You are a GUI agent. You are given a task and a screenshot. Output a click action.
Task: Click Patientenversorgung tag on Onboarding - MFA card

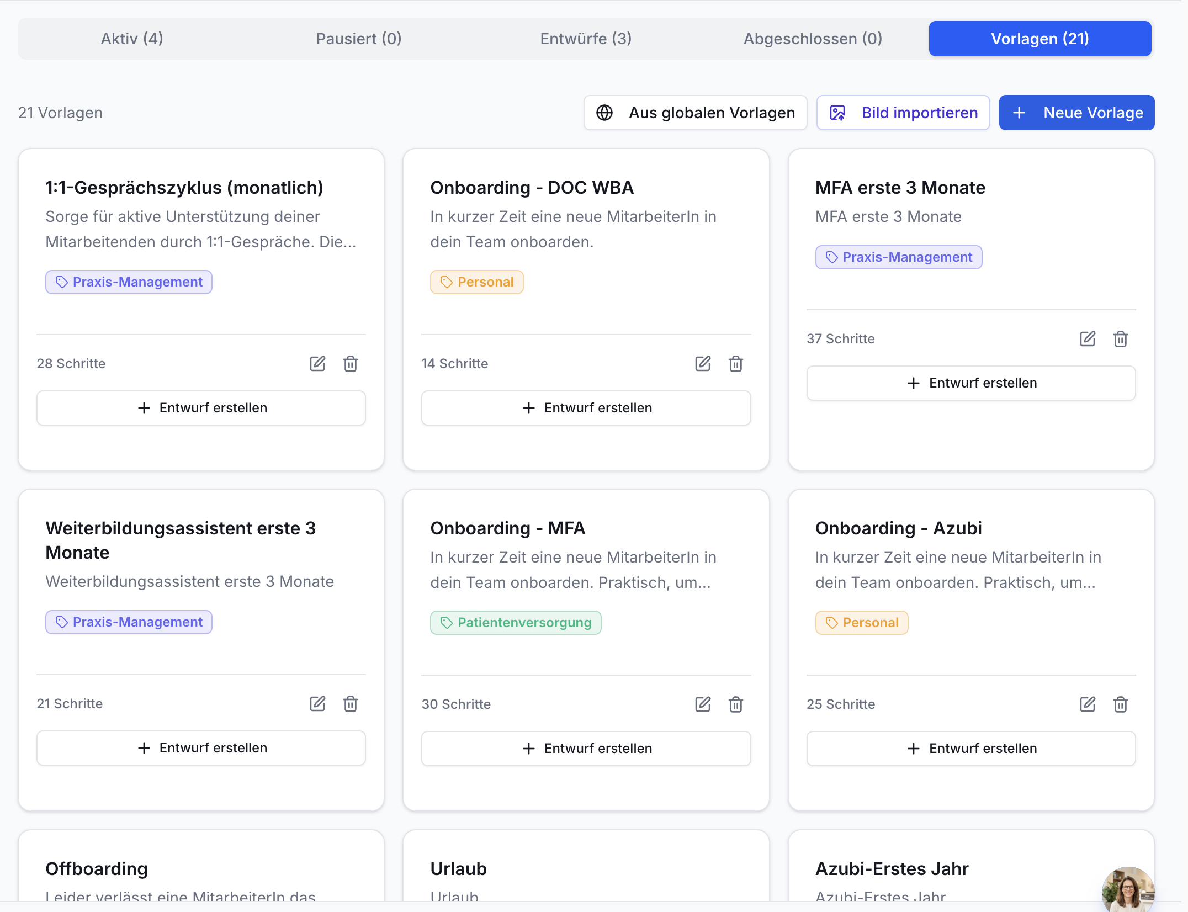[516, 623]
